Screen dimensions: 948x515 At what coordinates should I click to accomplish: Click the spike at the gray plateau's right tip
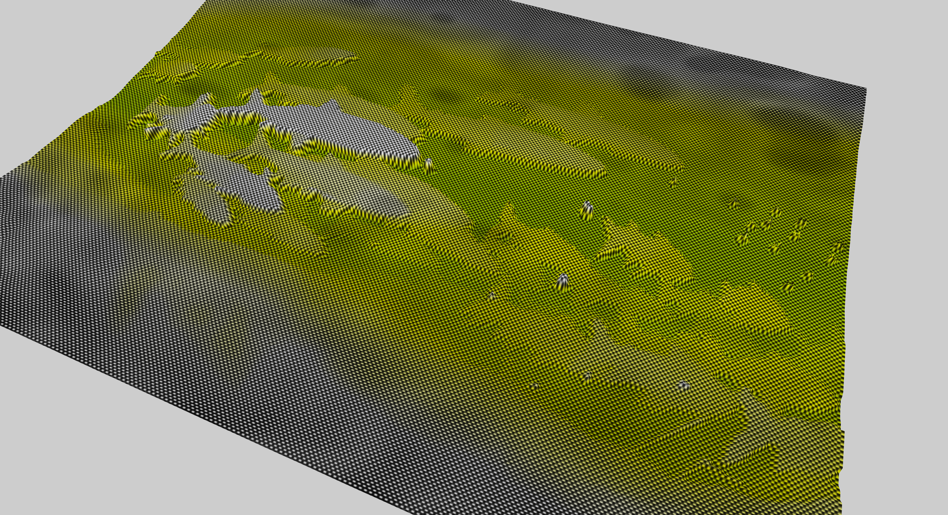[x=429, y=165]
